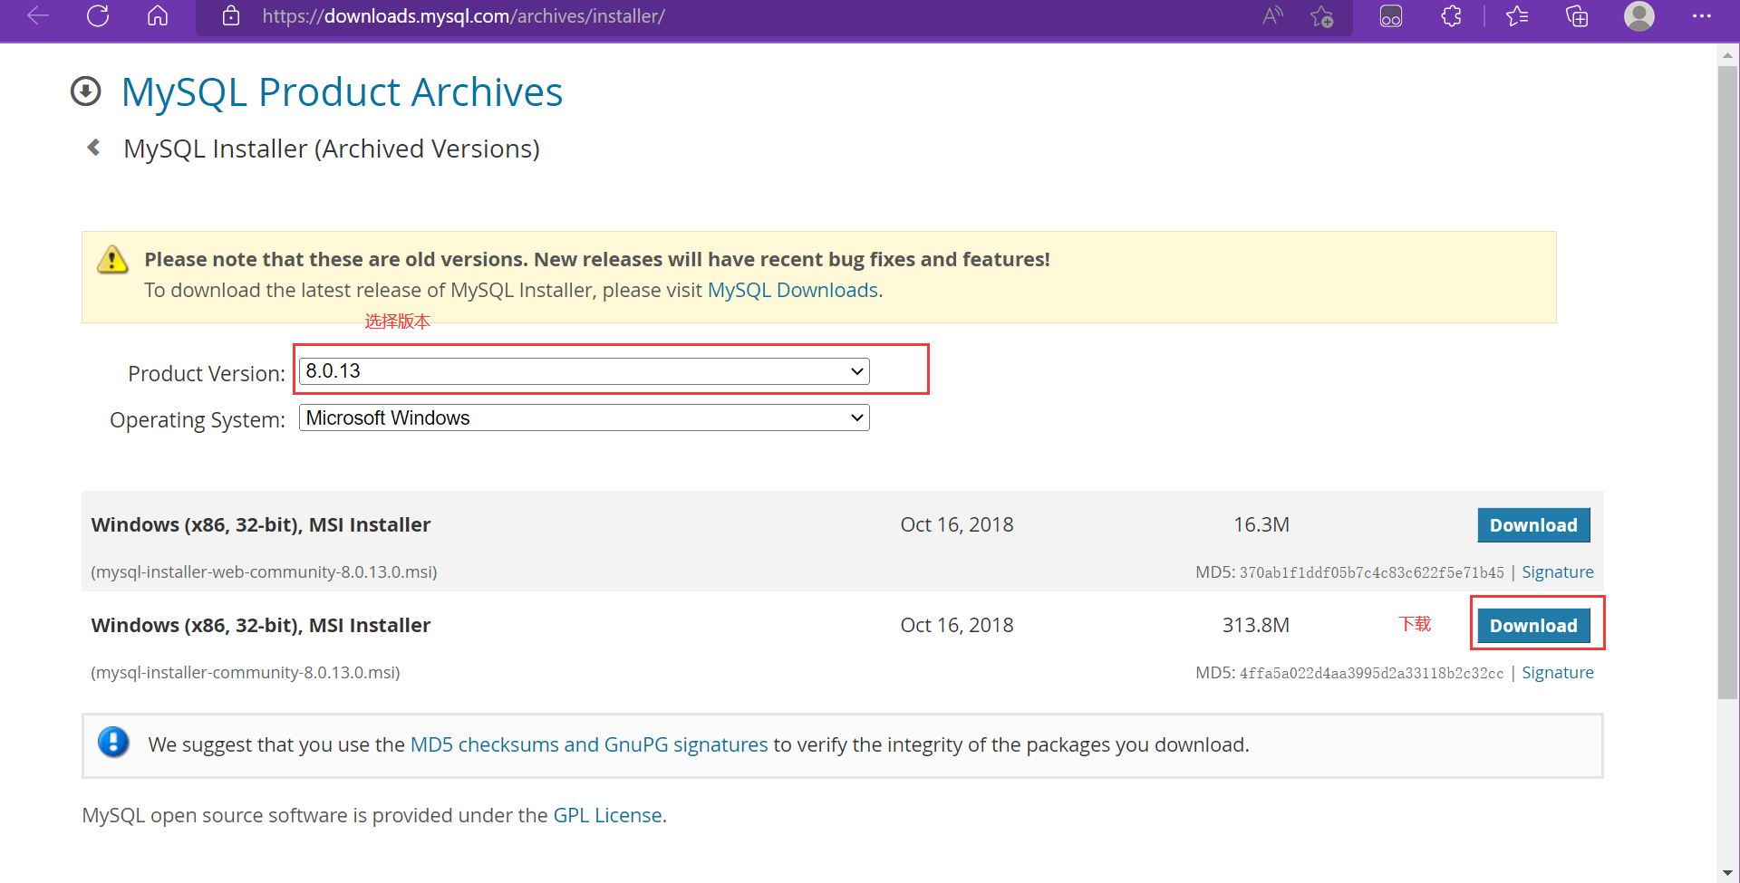Go to the browser home page
Image resolution: width=1740 pixels, height=883 pixels.
(x=158, y=15)
